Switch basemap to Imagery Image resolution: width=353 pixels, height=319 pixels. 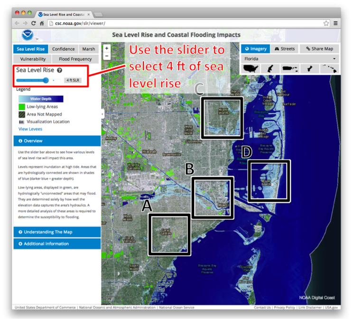click(x=256, y=48)
